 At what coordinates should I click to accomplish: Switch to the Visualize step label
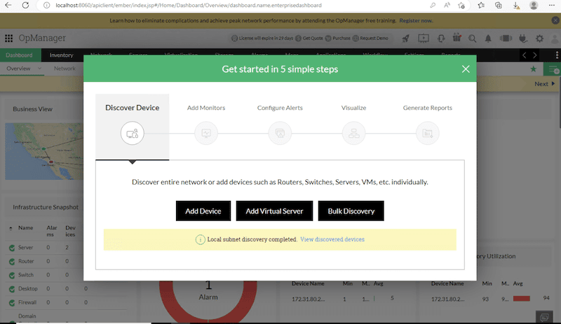click(x=354, y=108)
